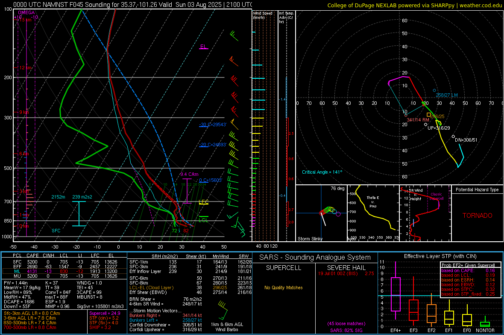Click the 2152m effective inflow top label
Screen dimensions: 504x335
(x=58, y=197)
